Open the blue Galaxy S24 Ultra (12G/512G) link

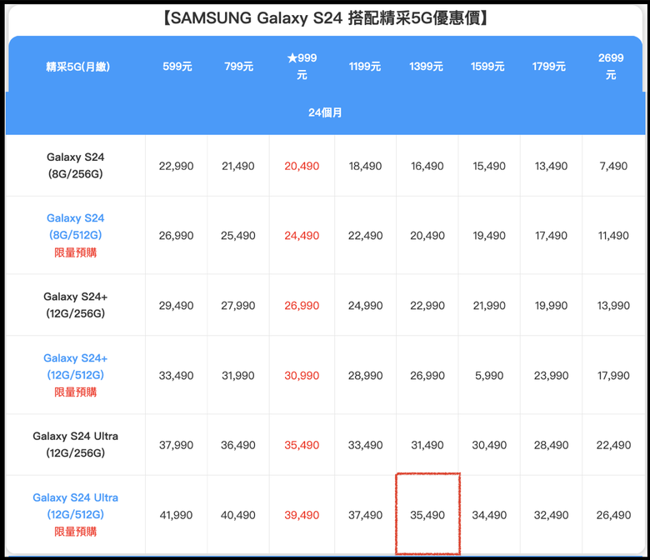(x=76, y=506)
